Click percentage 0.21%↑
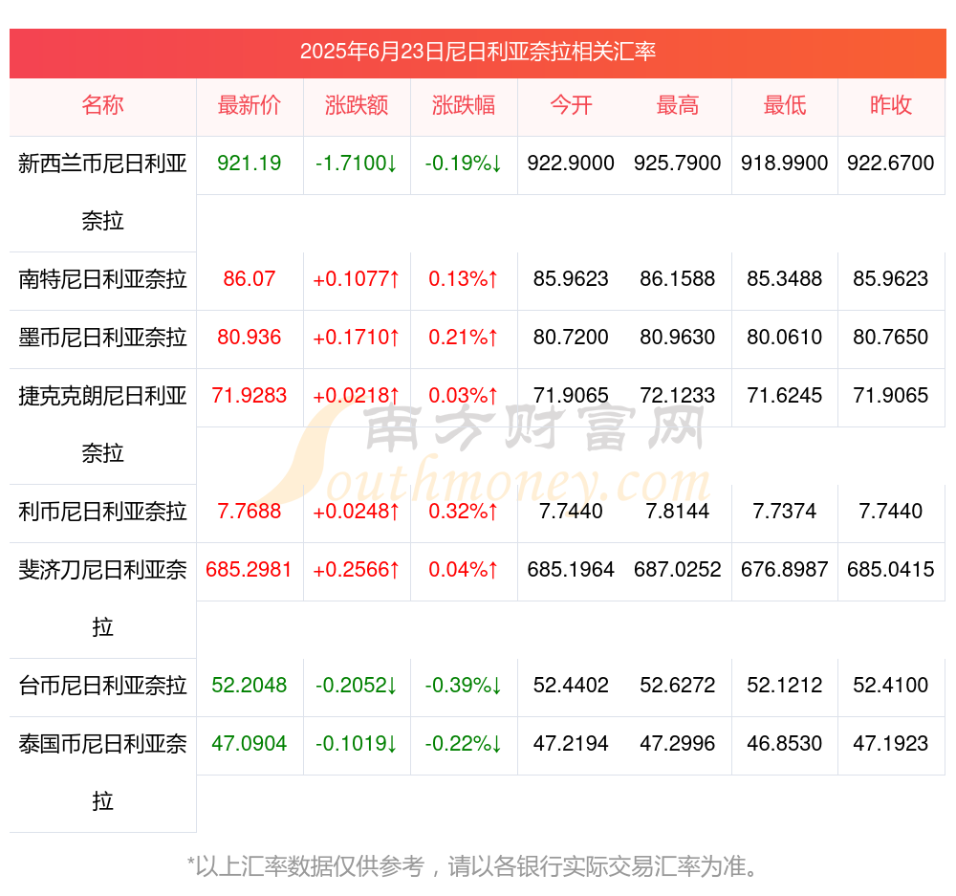Viewport: 956px width, 896px height. click(464, 338)
